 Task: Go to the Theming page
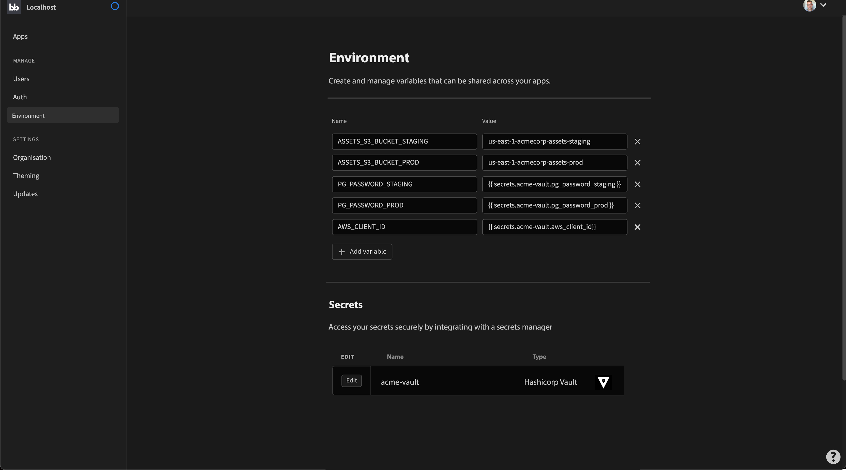26,175
